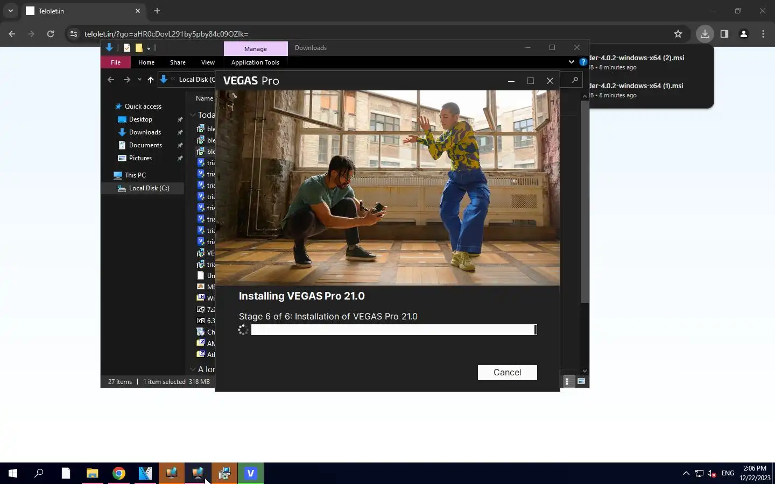Image resolution: width=775 pixels, height=484 pixels.
Task: Unpin Pictures using its pin icon
Action: pos(180,158)
